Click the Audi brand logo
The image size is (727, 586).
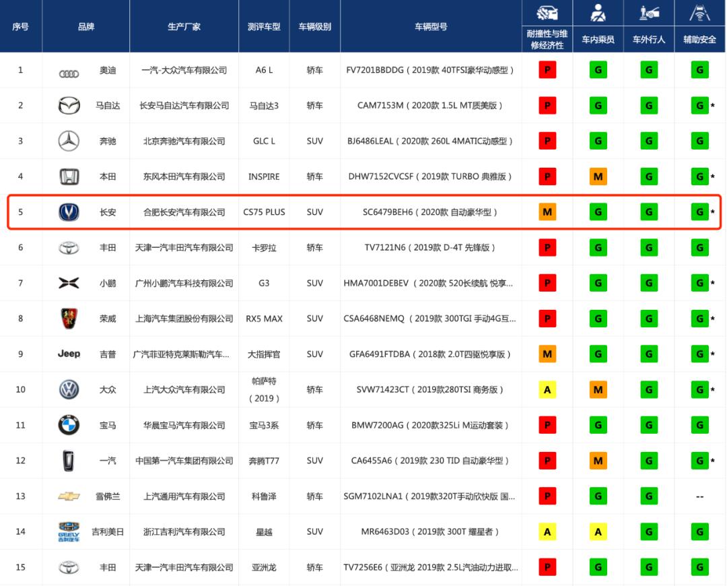pyautogui.click(x=69, y=71)
